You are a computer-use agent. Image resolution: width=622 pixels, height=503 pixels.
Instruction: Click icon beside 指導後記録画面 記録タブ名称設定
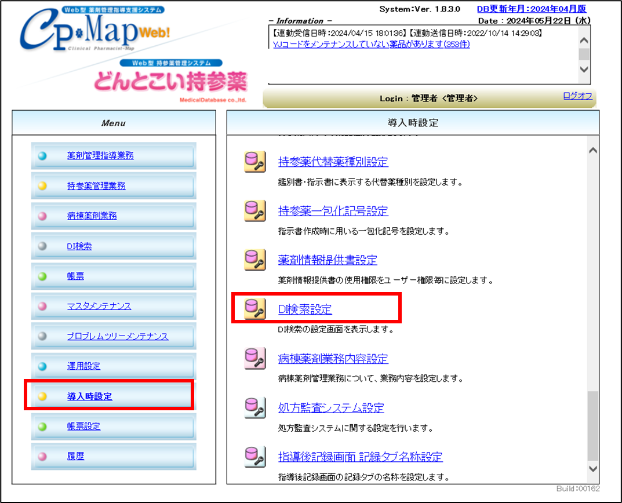point(254,457)
